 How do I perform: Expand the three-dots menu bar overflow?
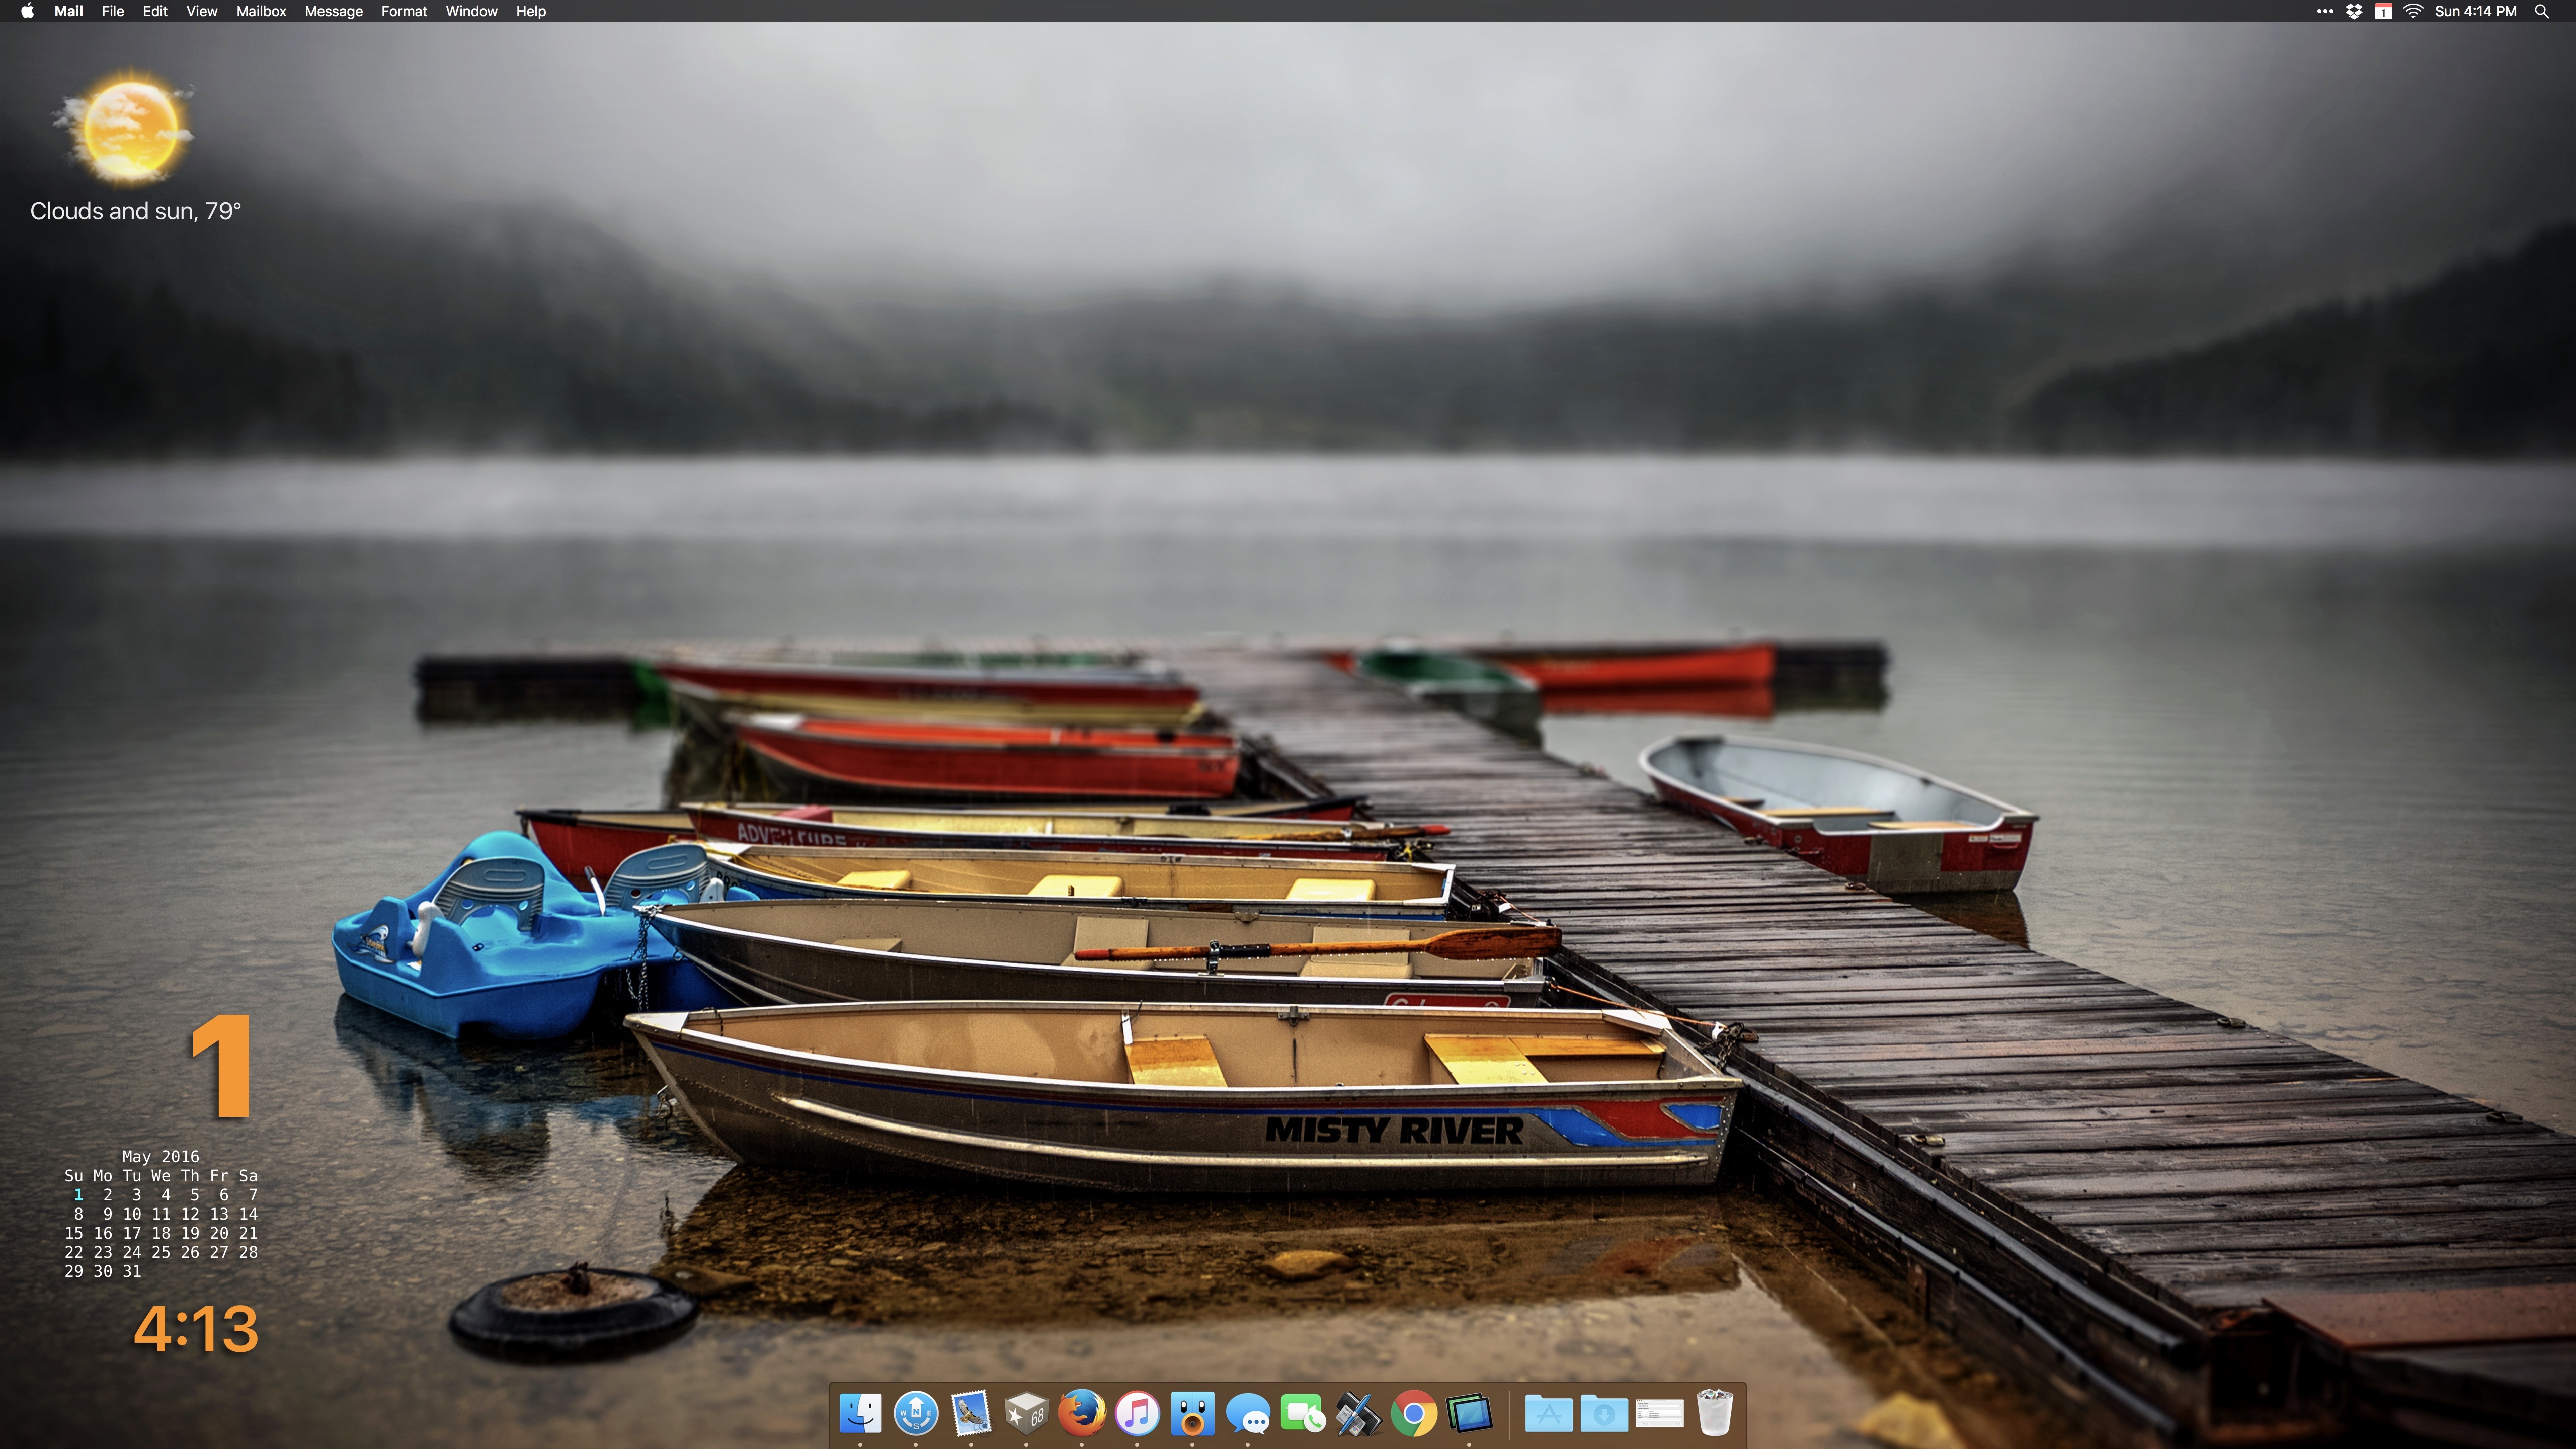coord(2325,11)
